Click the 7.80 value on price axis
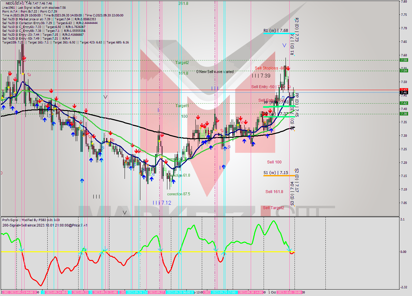The width and height of the screenshot is (412, 296). tap(404, 2)
